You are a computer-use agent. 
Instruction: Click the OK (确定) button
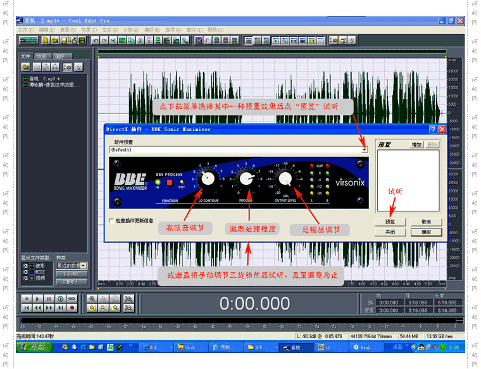tap(426, 232)
